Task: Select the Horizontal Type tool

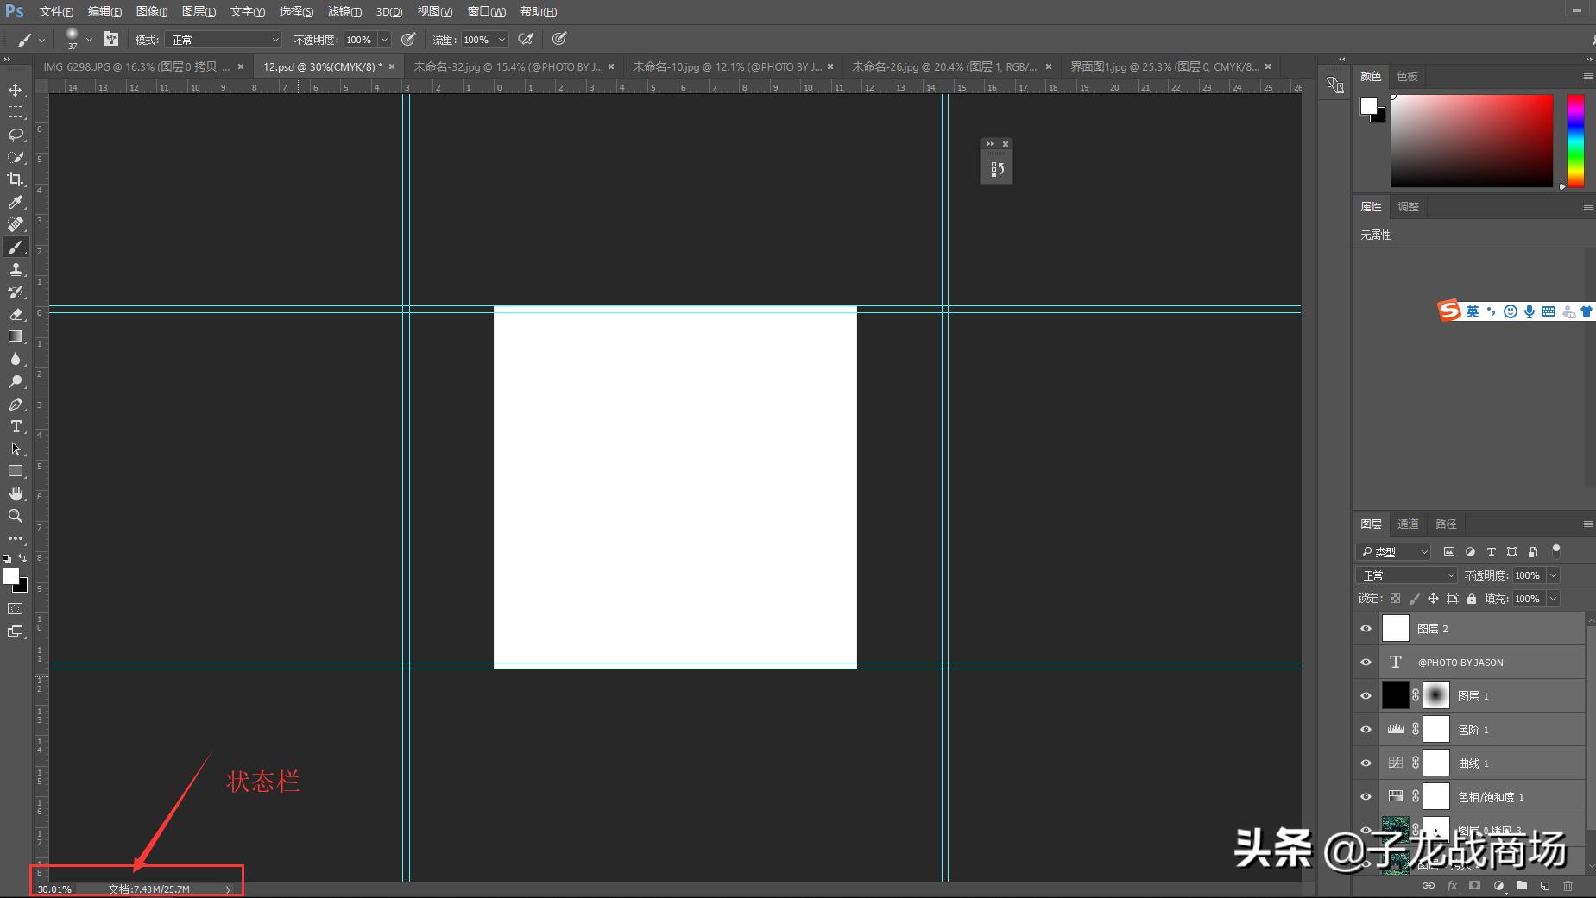Action: (16, 426)
